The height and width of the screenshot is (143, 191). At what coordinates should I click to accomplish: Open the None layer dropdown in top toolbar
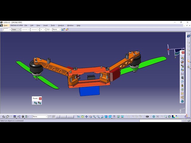57,29
